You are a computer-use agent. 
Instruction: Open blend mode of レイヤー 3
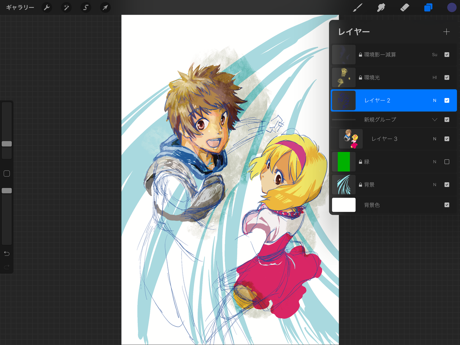(x=434, y=139)
